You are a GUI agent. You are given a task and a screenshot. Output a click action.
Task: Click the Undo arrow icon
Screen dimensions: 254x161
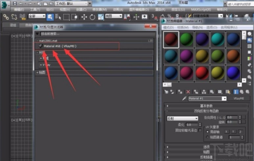point(21,3)
